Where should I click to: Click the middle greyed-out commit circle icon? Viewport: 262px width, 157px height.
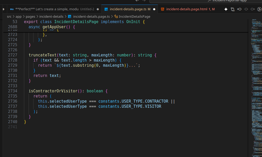pos(246,9)
